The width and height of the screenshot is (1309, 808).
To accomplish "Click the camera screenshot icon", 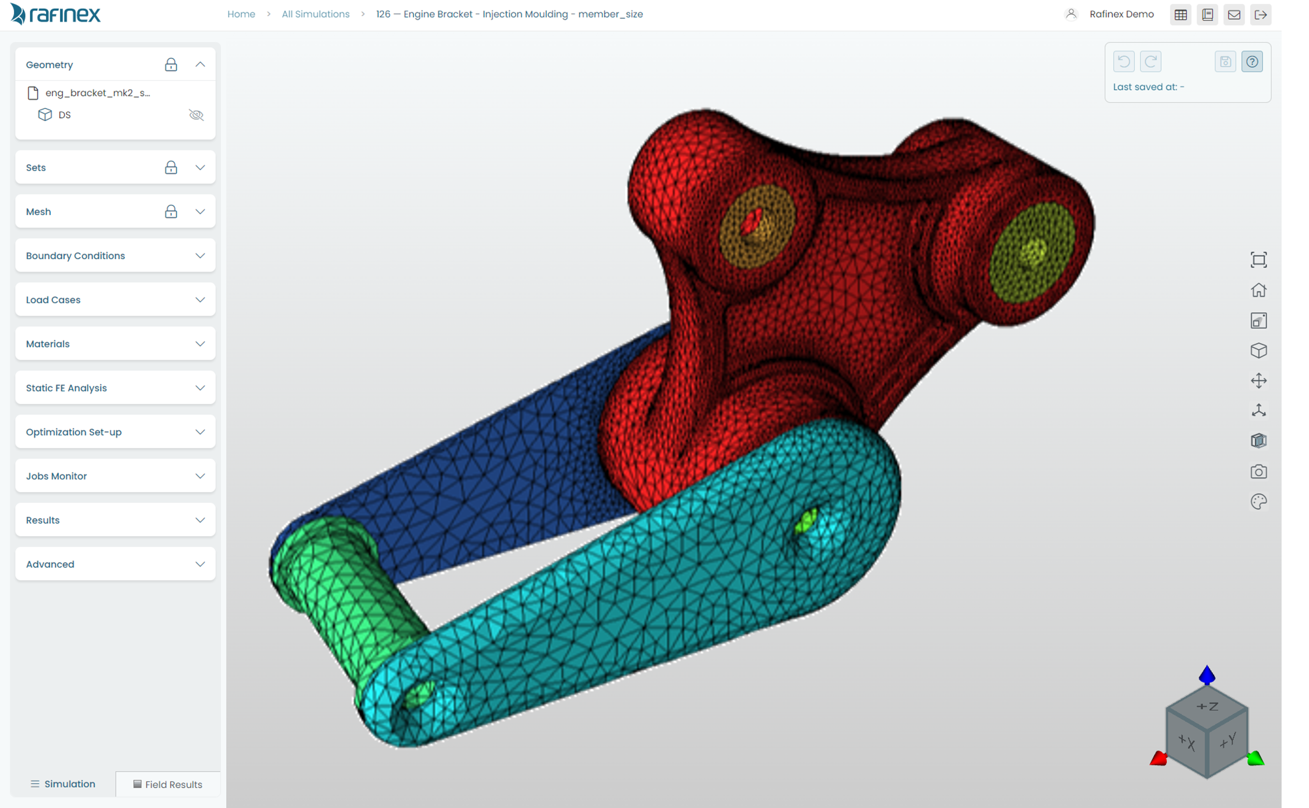I will coord(1258,472).
